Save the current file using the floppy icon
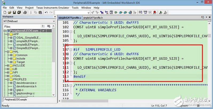The height and width of the screenshot is (109, 213). (14, 13)
